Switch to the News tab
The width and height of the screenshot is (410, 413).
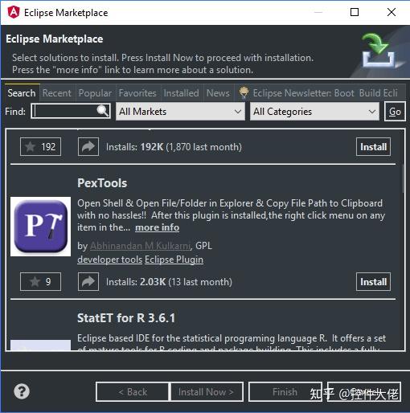tap(218, 93)
